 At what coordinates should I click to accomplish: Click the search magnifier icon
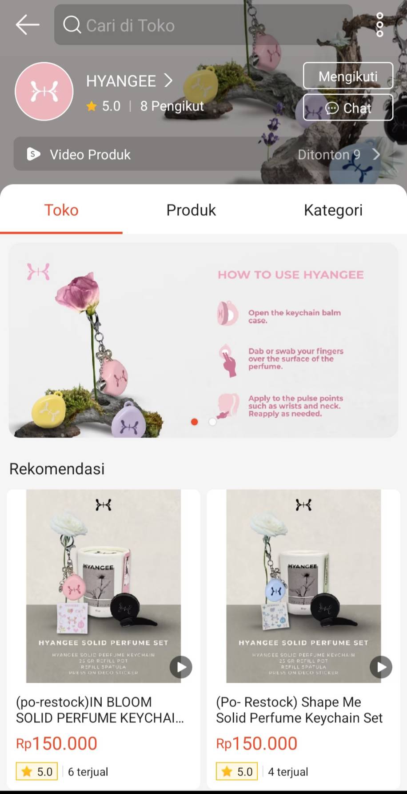pos(72,25)
